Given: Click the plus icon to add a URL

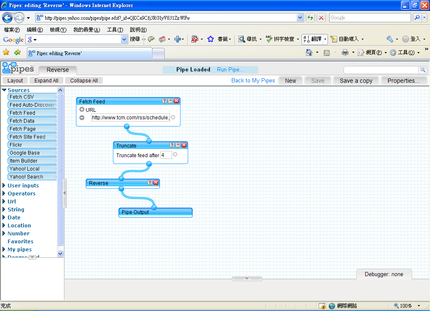Looking at the screenshot, I should coord(82,110).
